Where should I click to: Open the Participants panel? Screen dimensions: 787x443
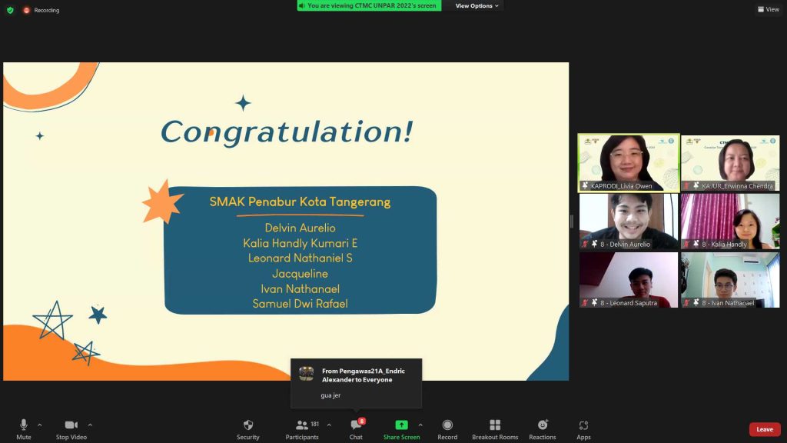click(x=302, y=428)
